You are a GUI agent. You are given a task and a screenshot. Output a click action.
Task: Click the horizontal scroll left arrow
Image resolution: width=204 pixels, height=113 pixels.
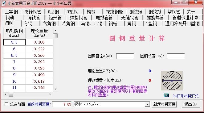[x=6, y=94]
